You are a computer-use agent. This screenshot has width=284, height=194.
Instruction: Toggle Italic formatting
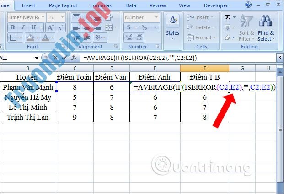(x=23, y=27)
